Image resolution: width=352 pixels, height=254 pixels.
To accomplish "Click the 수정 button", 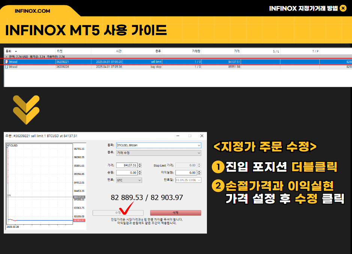I will (x=118, y=213).
